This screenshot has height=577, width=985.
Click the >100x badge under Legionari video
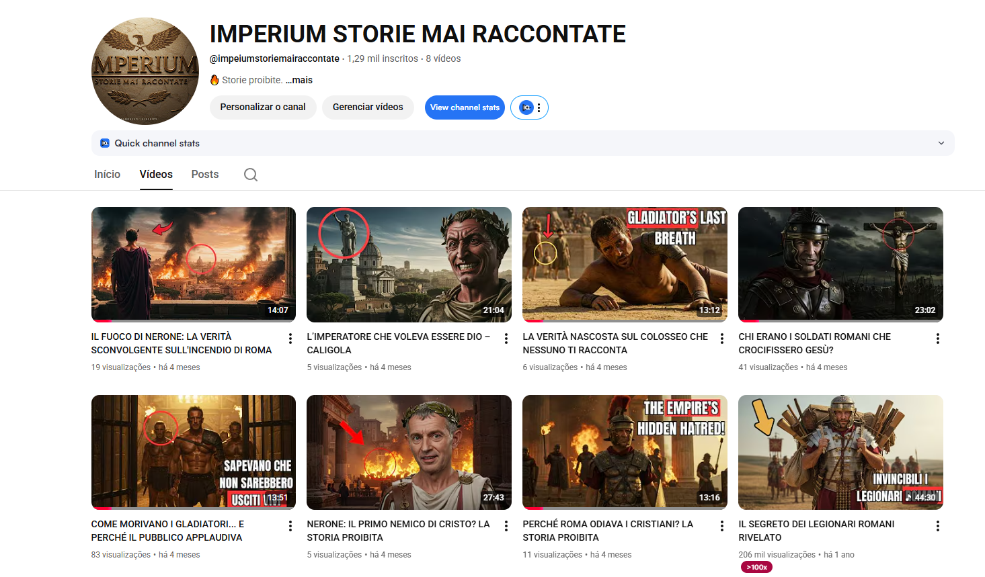[757, 567]
